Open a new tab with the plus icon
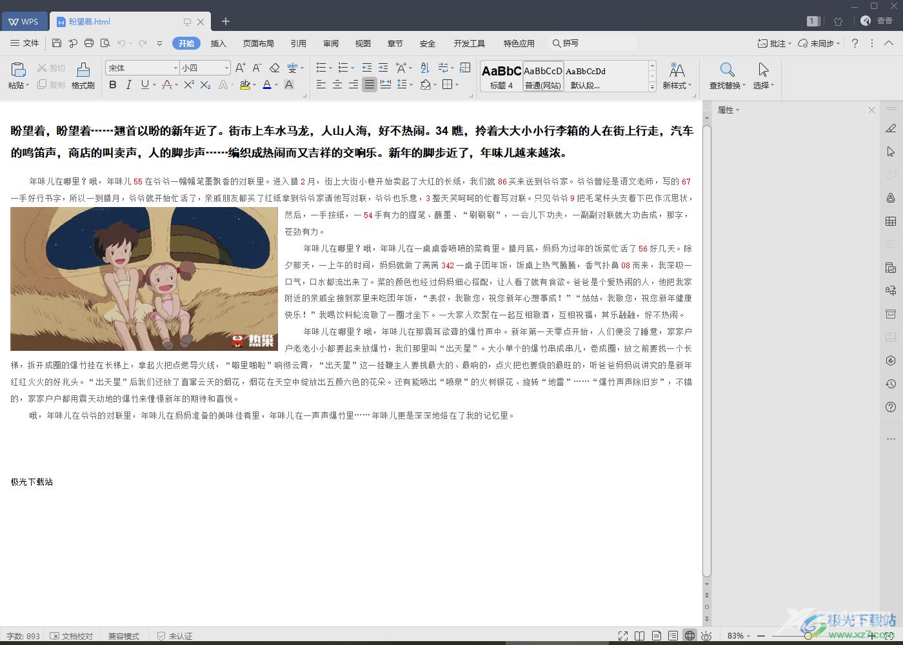 (x=226, y=21)
